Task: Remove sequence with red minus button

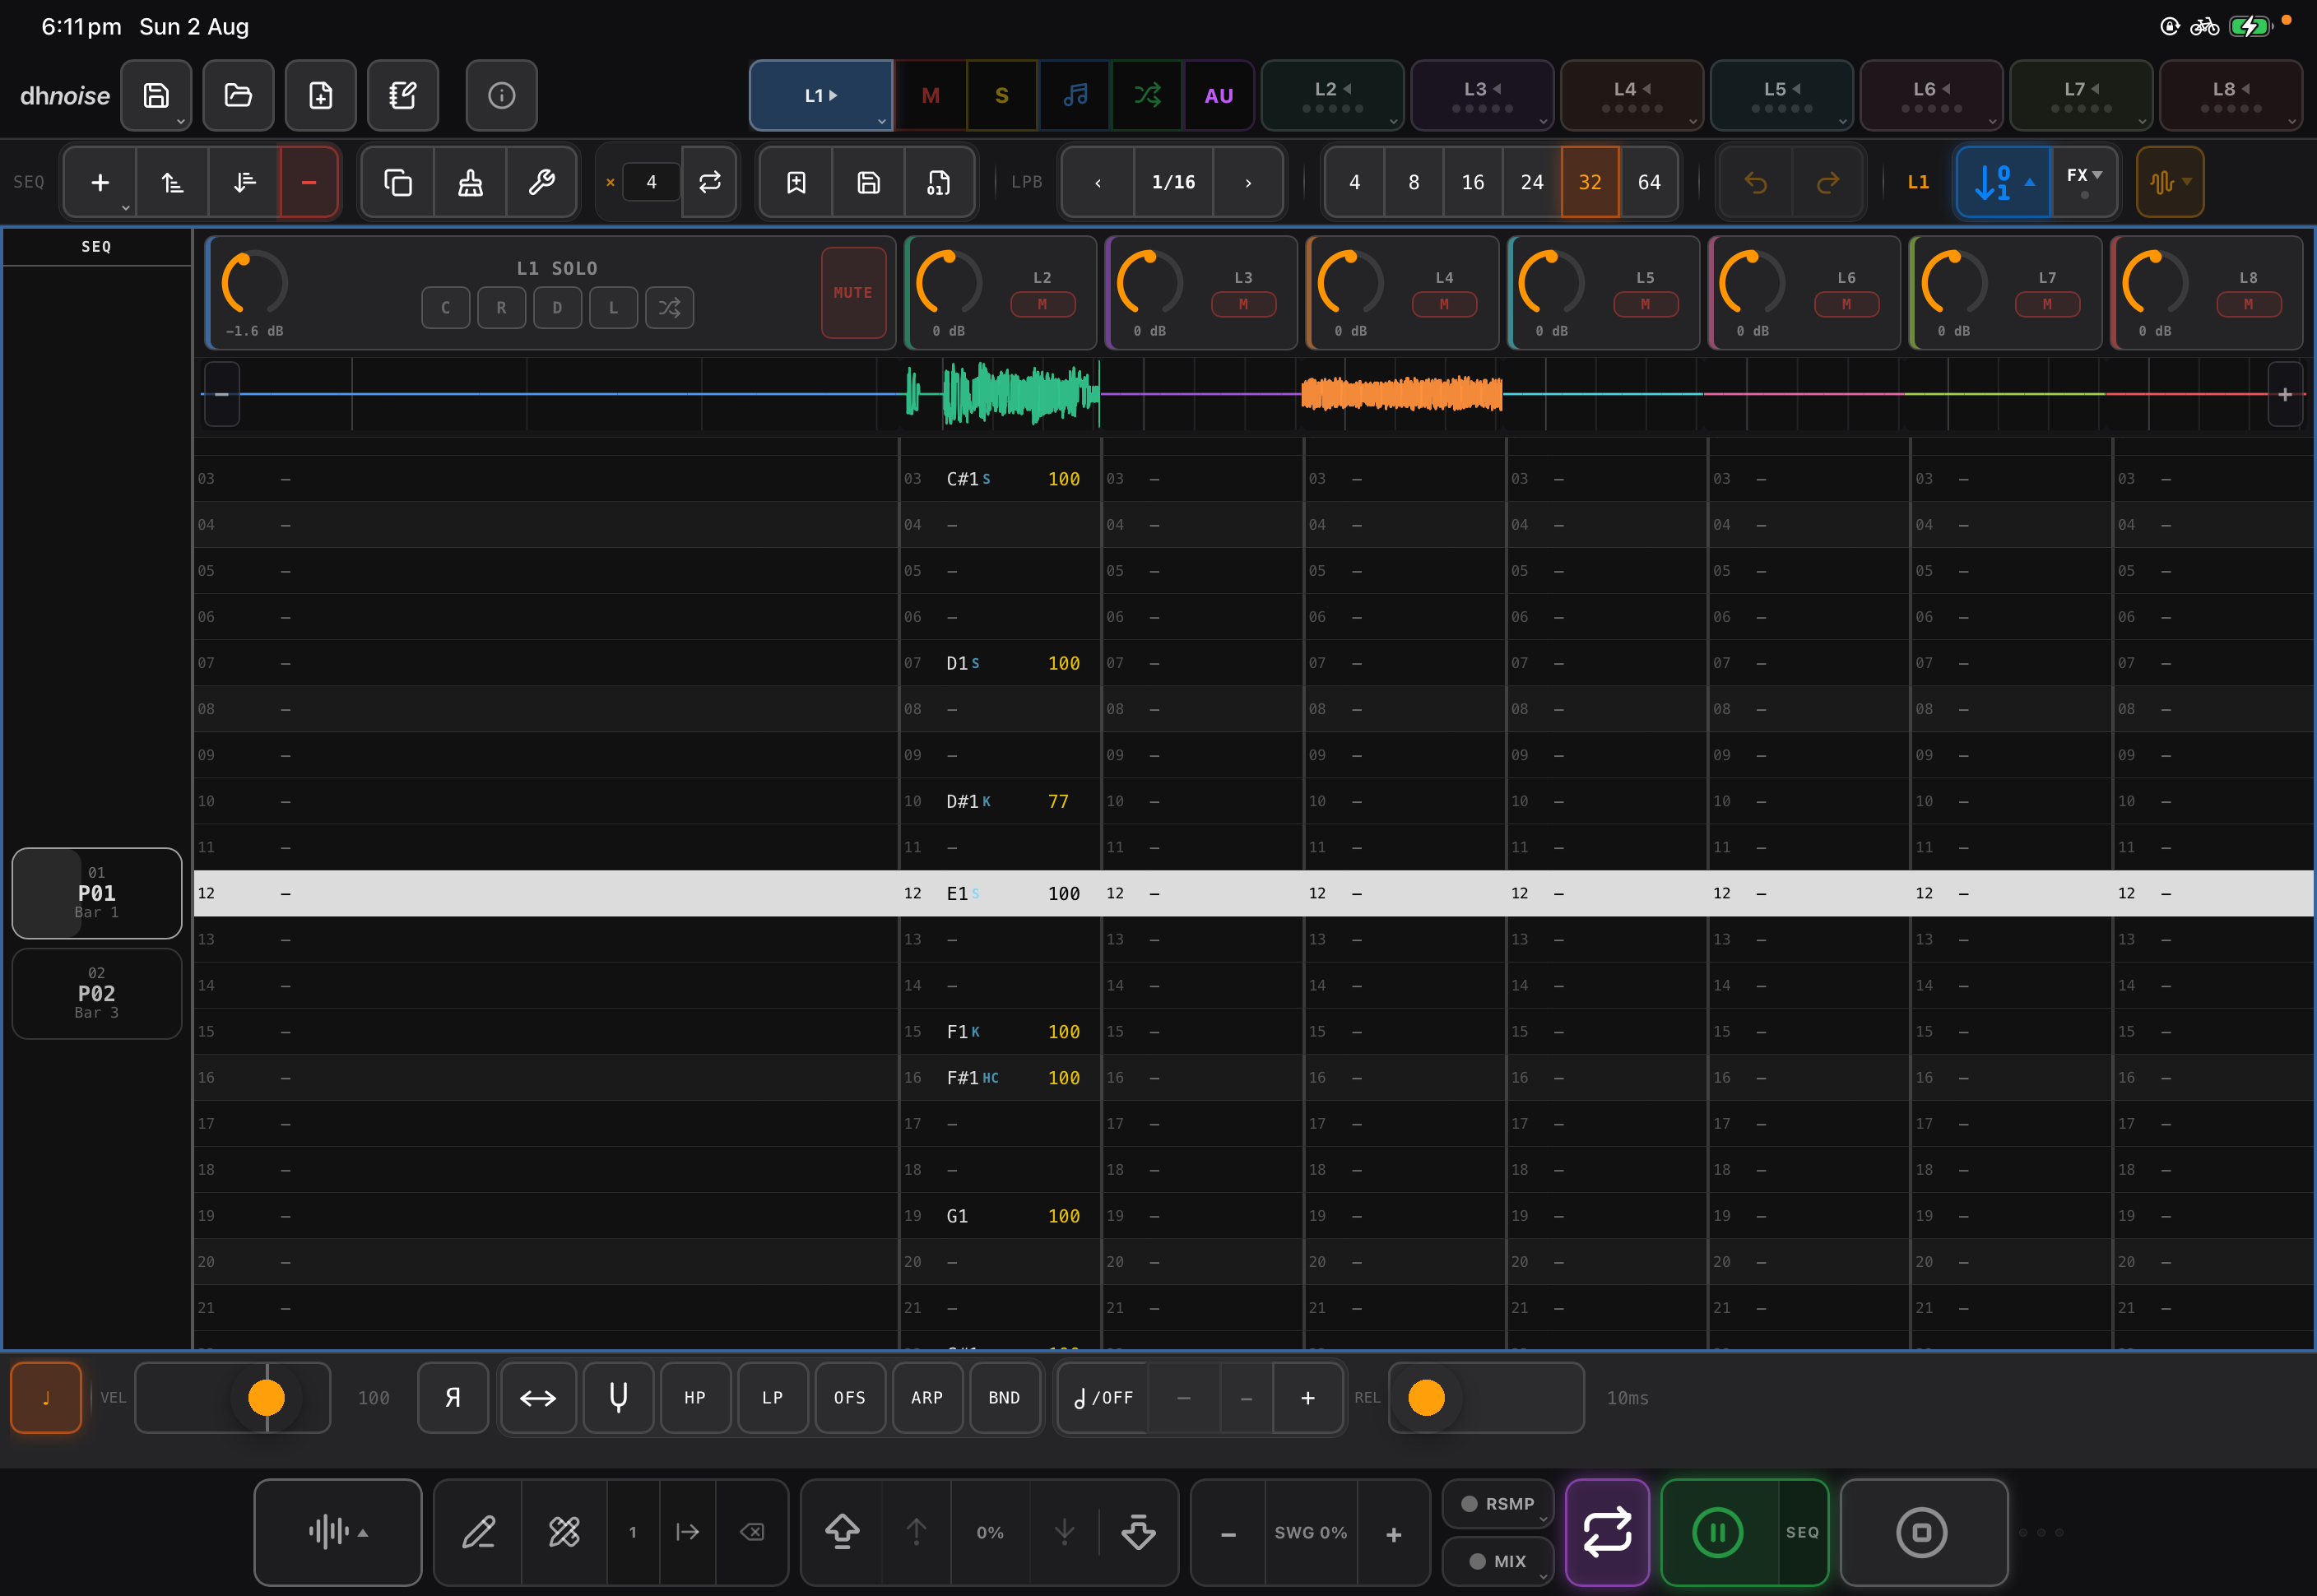Action: point(309,182)
